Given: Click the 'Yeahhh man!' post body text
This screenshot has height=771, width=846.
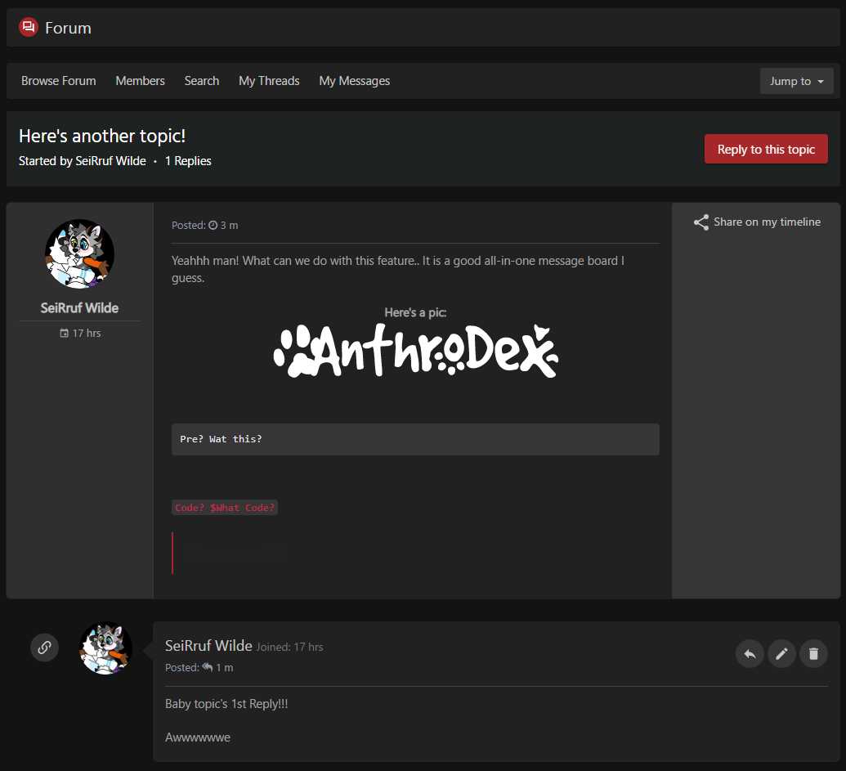Looking at the screenshot, I should pyautogui.click(x=398, y=269).
